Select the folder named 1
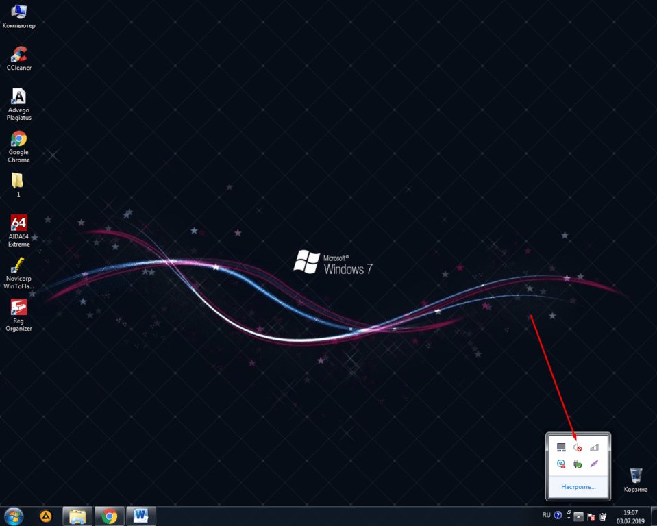657x526 pixels. pos(18,185)
